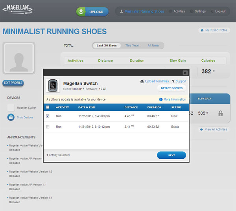Click the blue info icon beside More Information
Viewport: 236px width, 211px height.
pos(161,99)
